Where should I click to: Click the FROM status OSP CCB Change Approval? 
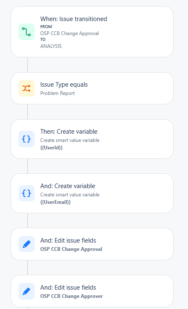pos(70,33)
